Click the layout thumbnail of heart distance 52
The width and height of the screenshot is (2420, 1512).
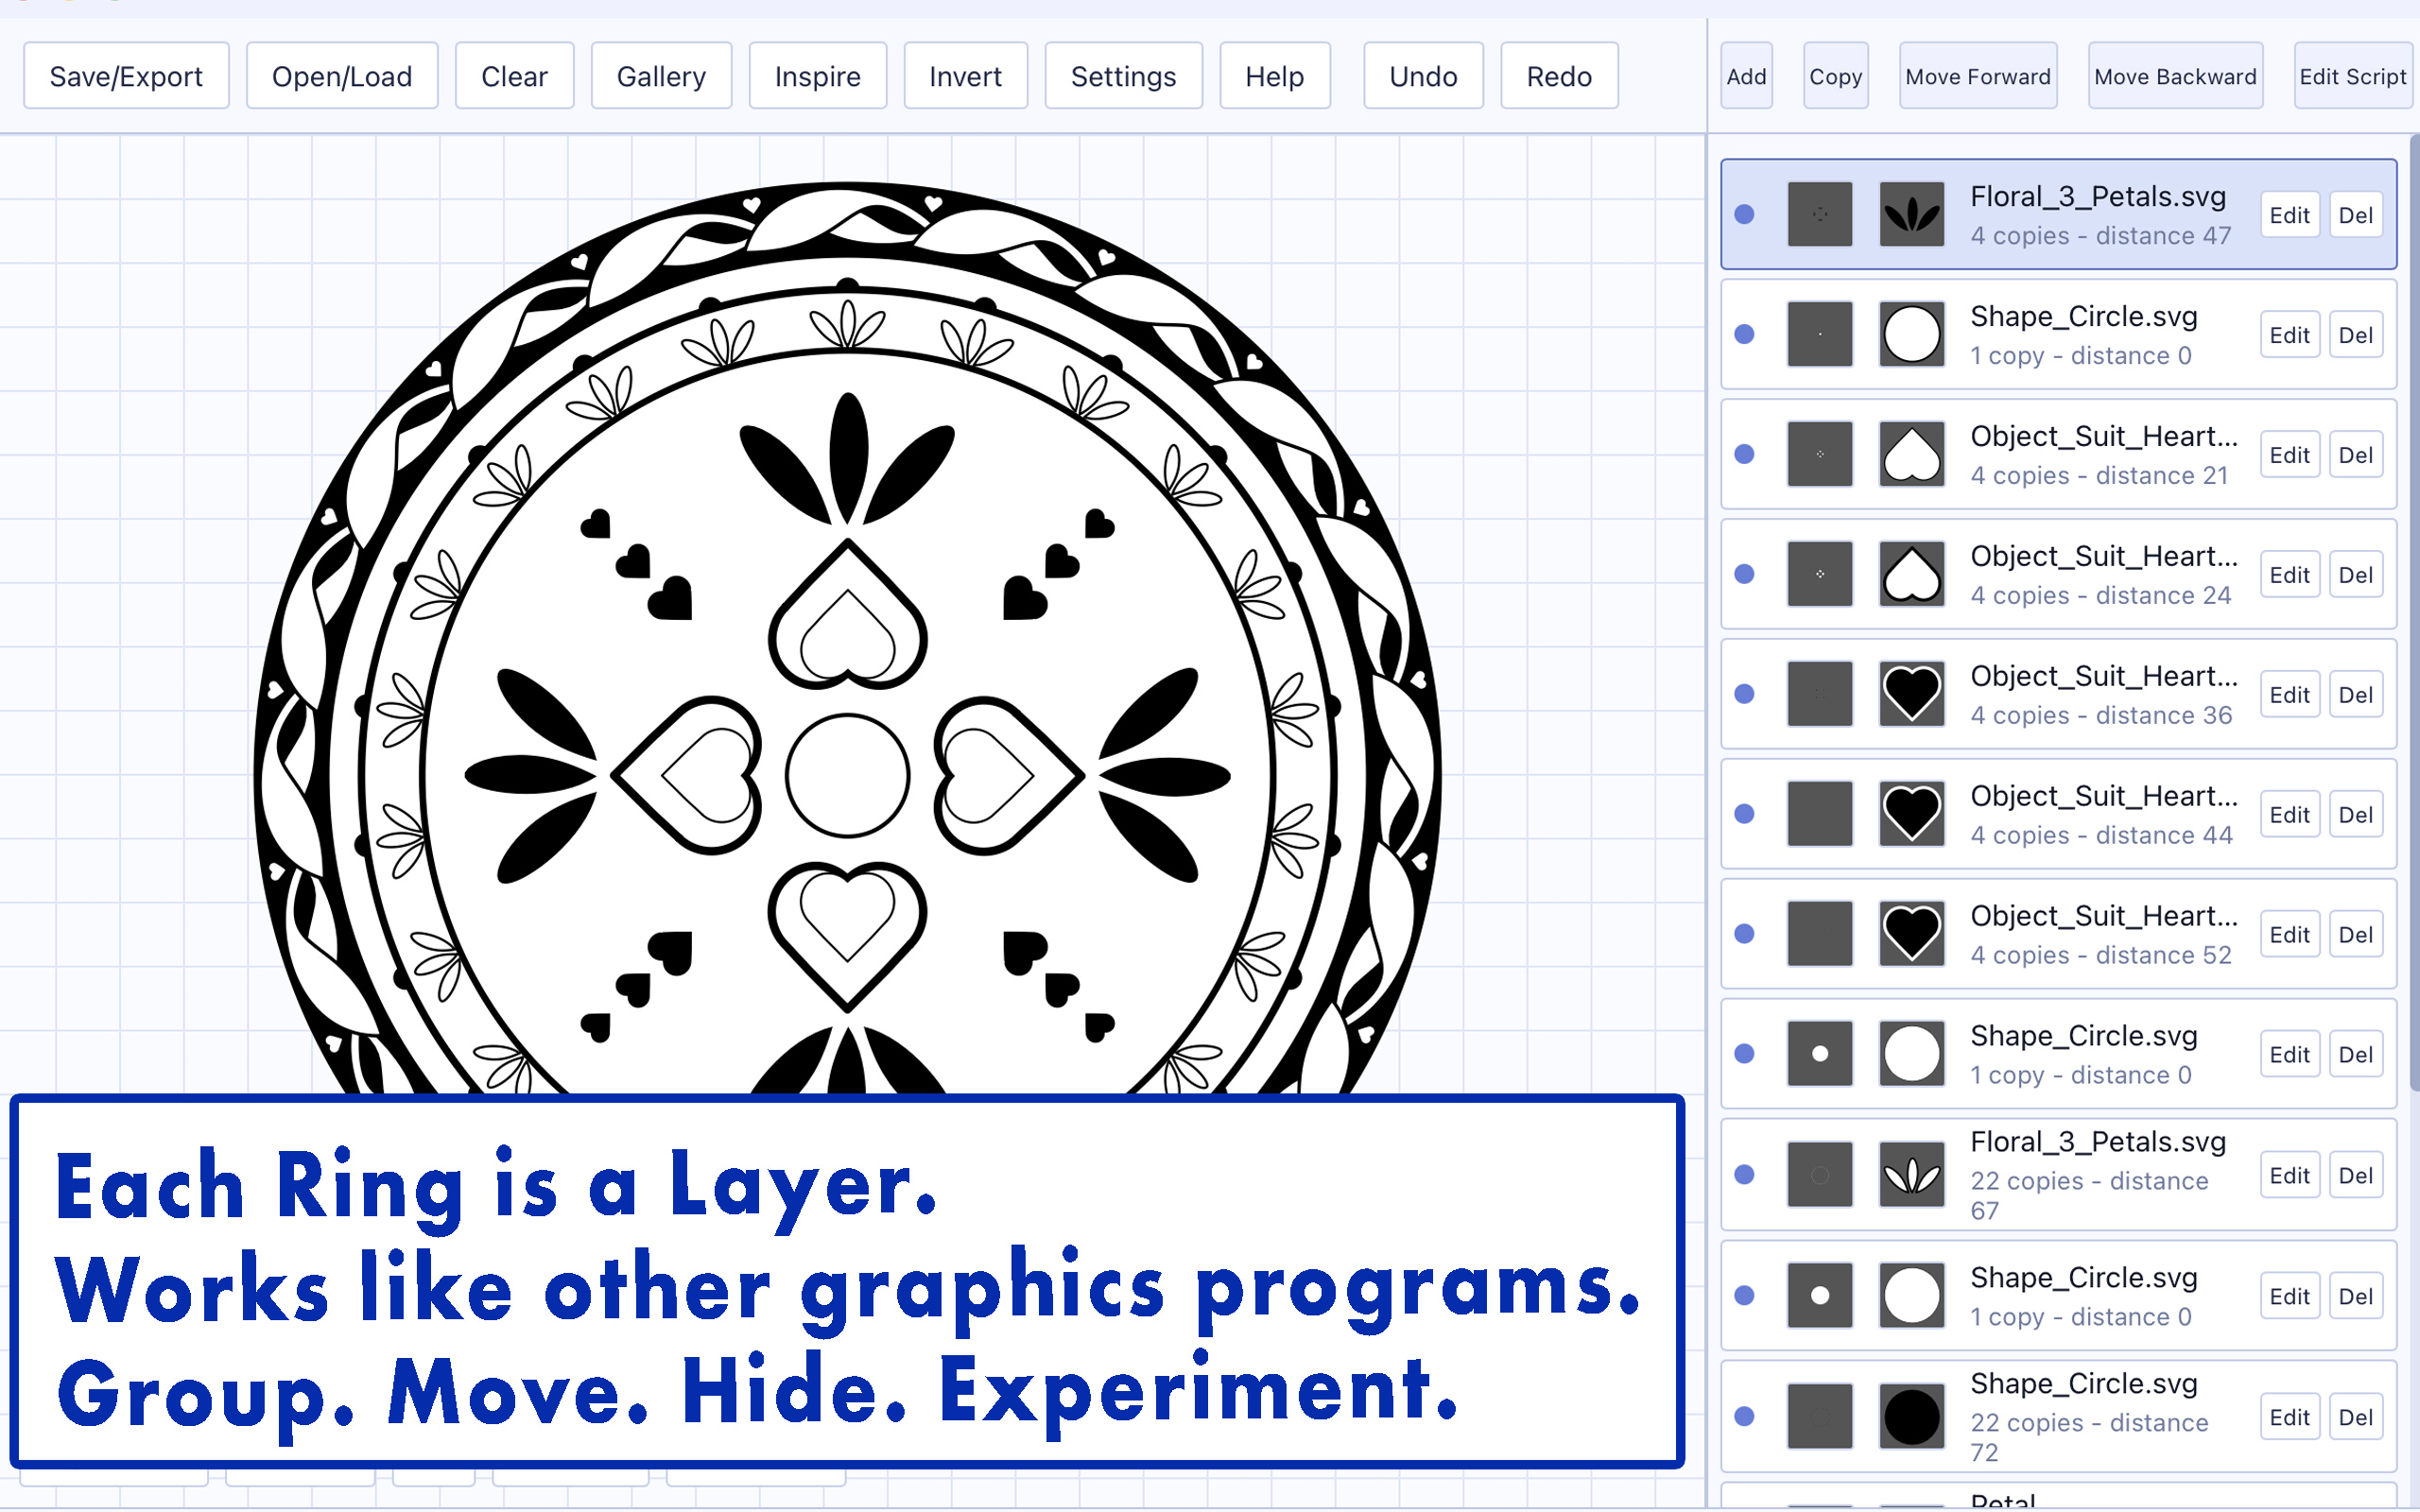pos(1819,934)
